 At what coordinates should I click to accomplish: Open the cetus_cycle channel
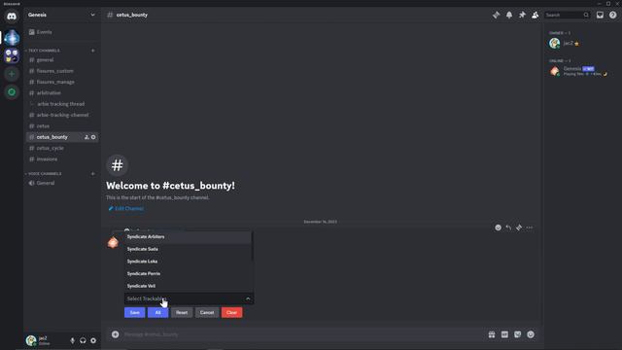(61, 148)
